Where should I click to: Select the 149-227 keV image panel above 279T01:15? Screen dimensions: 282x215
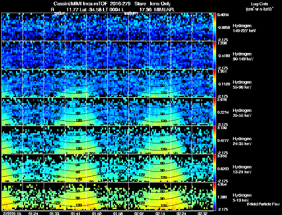12,27
